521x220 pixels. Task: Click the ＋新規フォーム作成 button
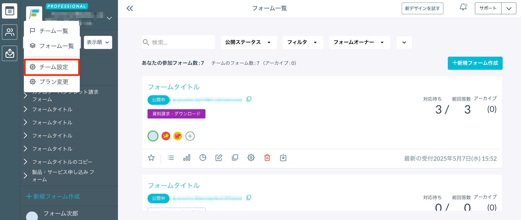pos(475,63)
